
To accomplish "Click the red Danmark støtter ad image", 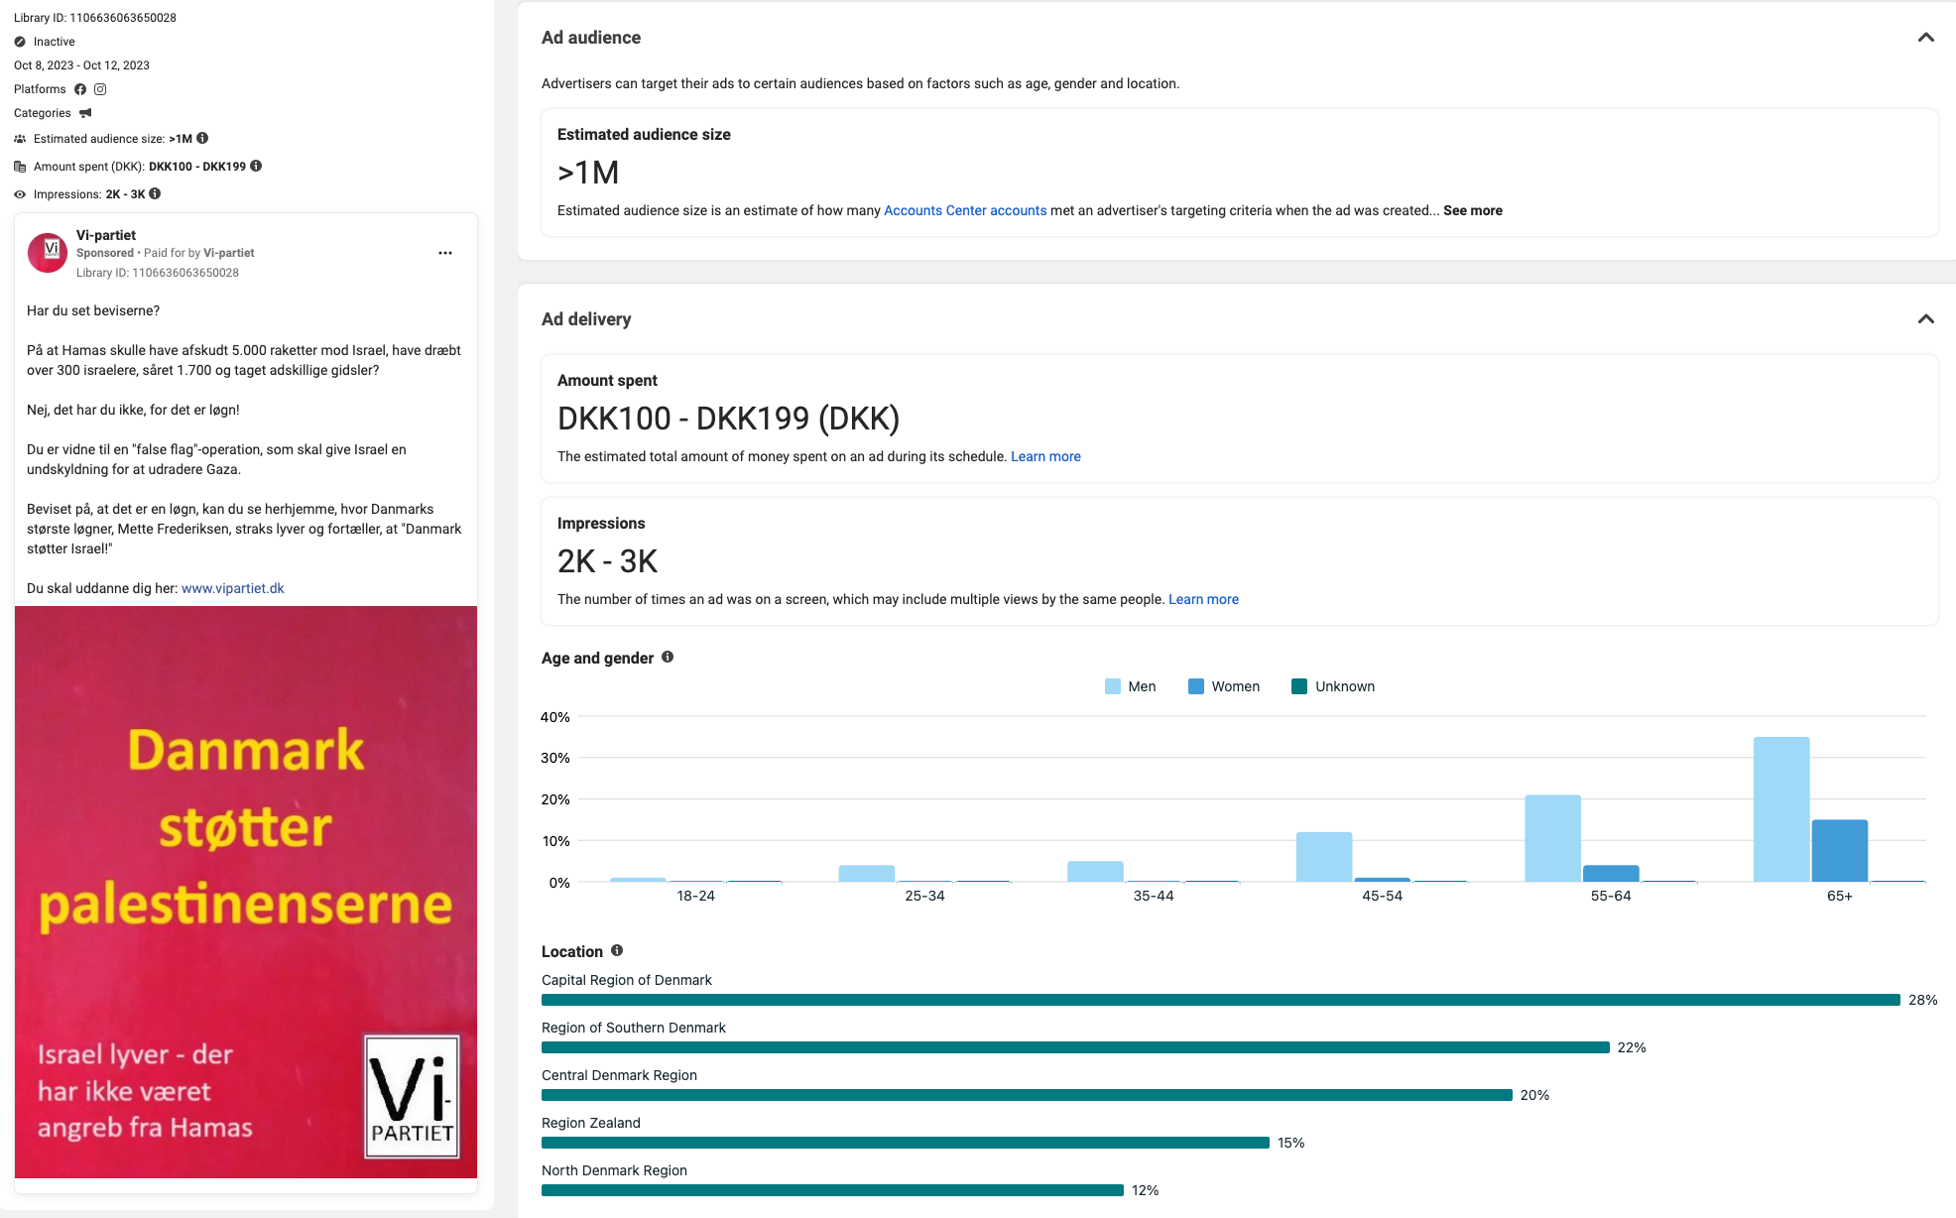I will tap(246, 891).
